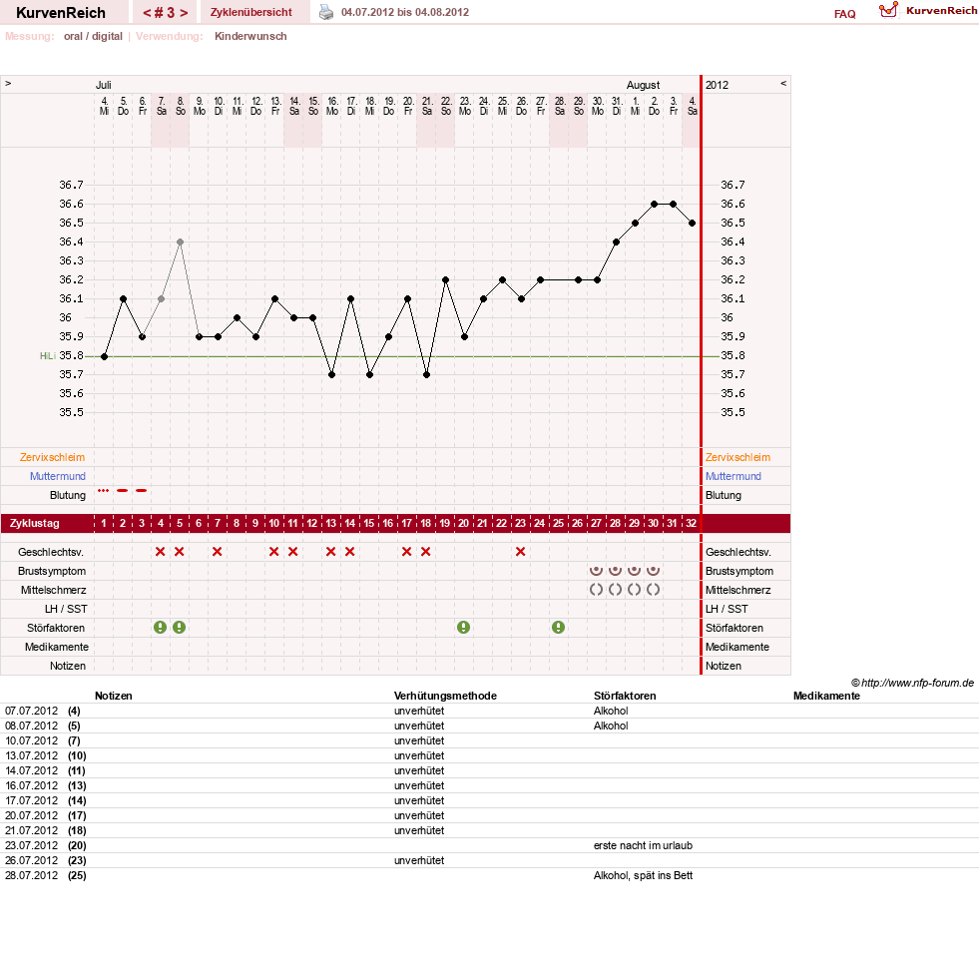
Task: Click the Störfaktoren marker on cycle day 20
Action: point(463,628)
